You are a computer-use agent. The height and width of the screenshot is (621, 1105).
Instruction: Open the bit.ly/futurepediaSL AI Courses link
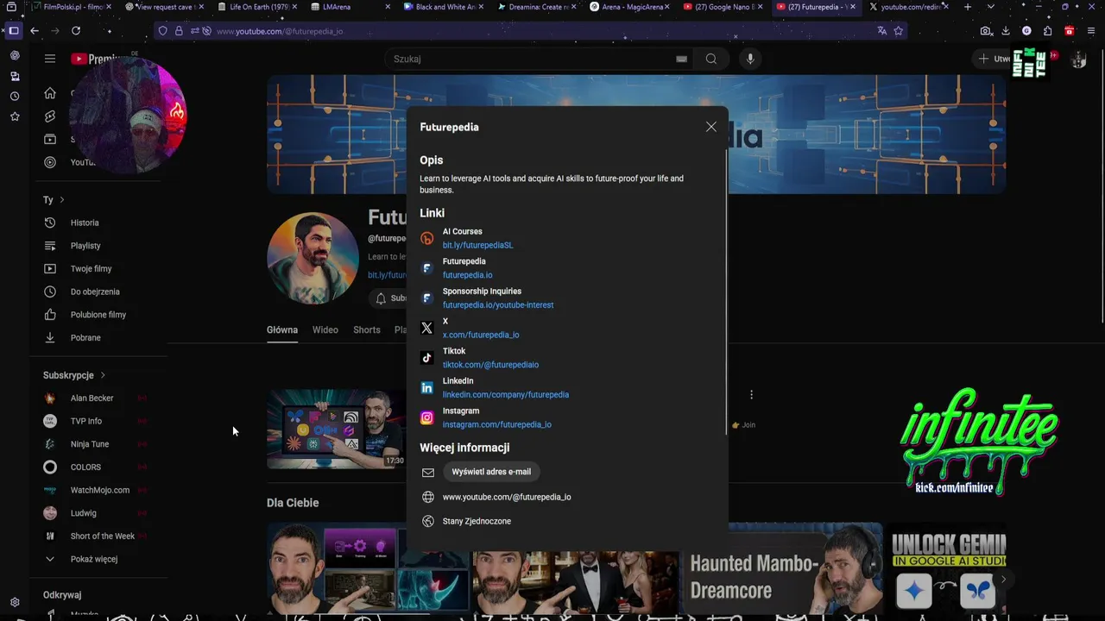click(477, 245)
